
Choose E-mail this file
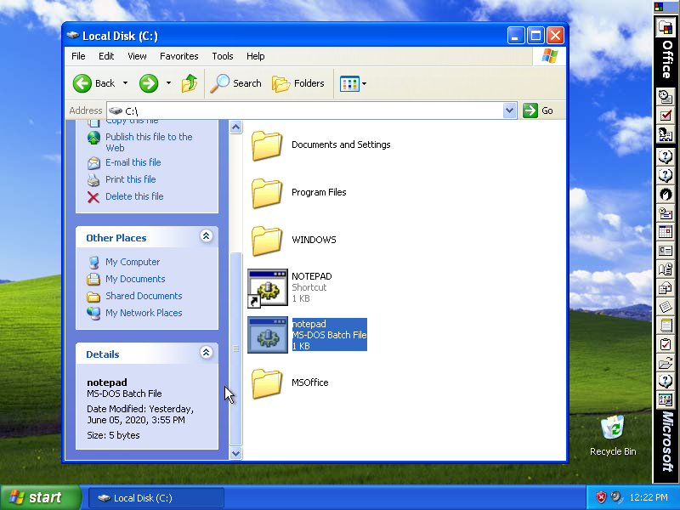tap(133, 162)
